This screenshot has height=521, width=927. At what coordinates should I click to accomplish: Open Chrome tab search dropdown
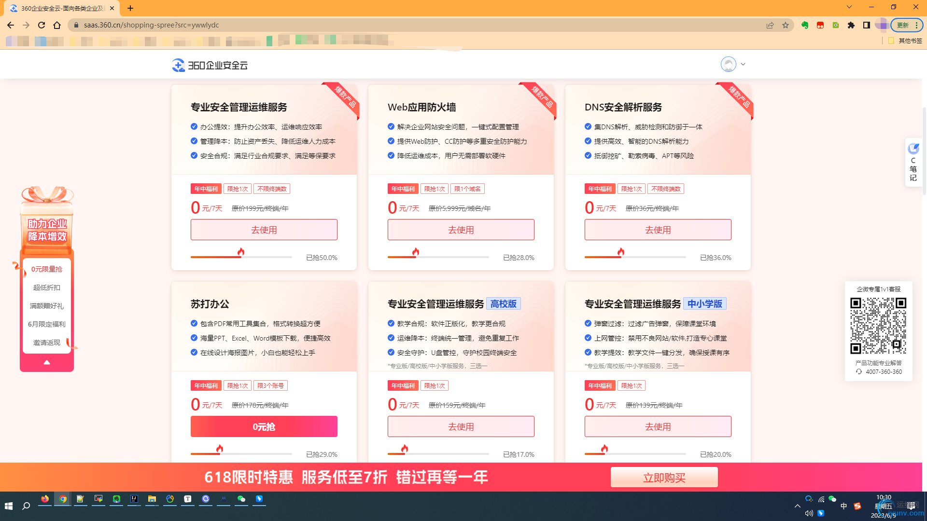click(849, 7)
